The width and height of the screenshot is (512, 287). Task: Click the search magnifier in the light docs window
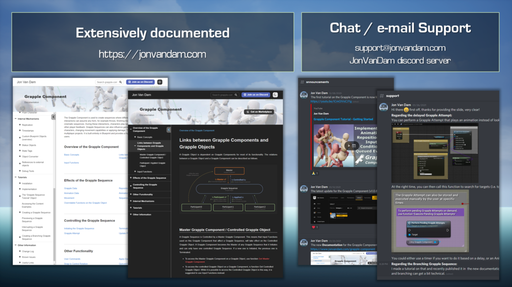[x=121, y=82]
